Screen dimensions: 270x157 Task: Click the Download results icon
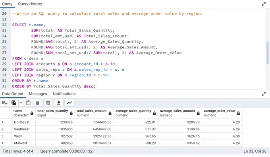click(x=59, y=103)
